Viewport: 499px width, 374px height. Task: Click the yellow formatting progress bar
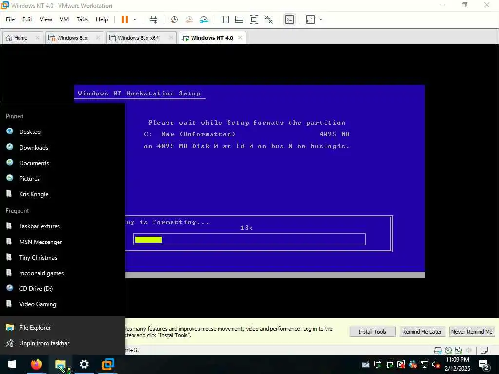click(x=149, y=240)
